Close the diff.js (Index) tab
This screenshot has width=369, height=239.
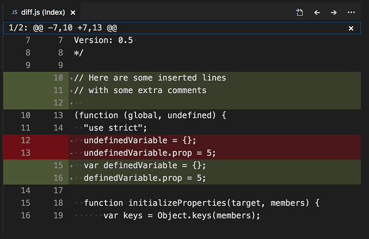[73, 12]
